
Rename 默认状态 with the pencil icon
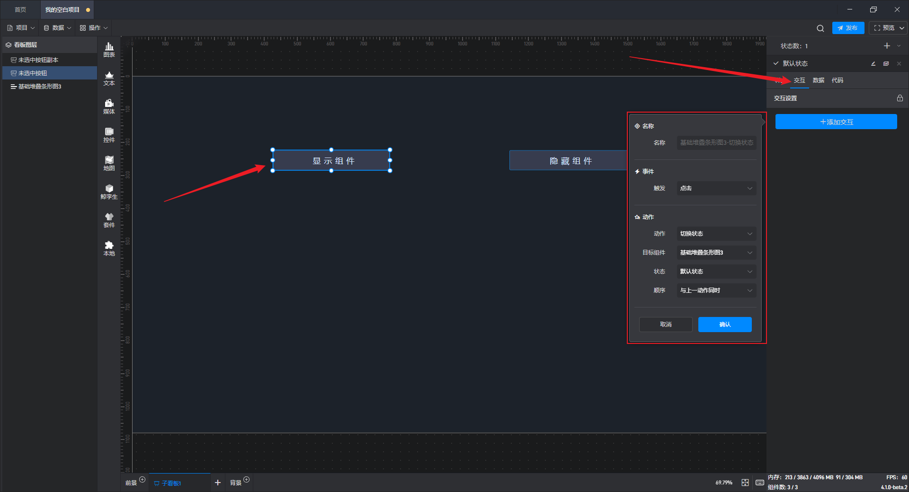point(873,63)
